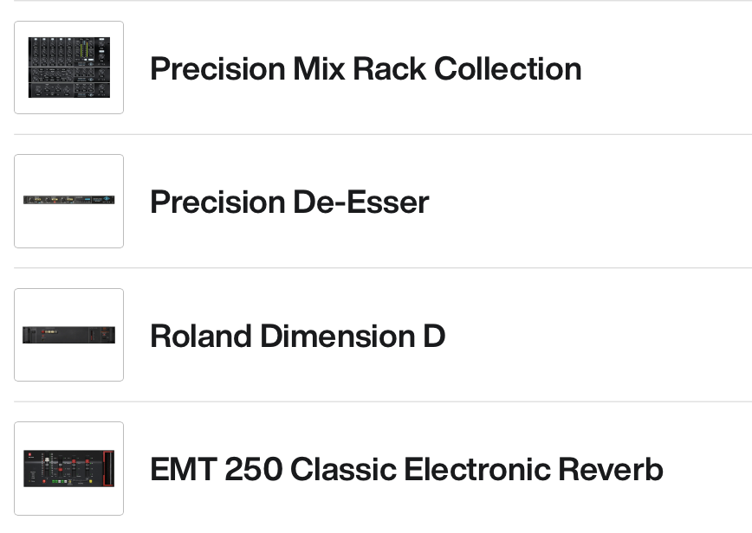
Task: Open the Precision Mix Rack Collection title
Action: (365, 69)
